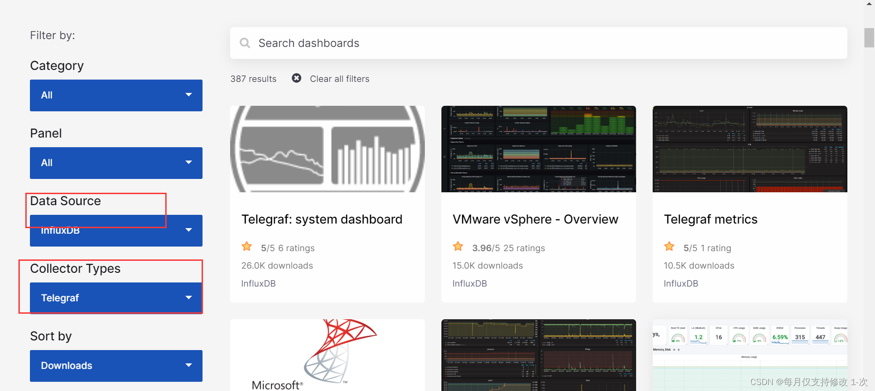The height and width of the screenshot is (391, 875).
Task: Click 5/5 6 ratings text
Action: 288,248
